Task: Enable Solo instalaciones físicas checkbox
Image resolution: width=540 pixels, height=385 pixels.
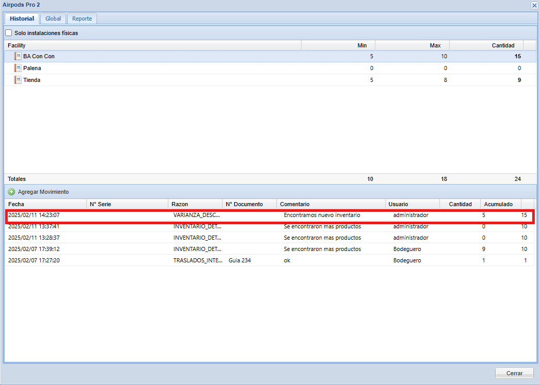Action: [x=9, y=33]
